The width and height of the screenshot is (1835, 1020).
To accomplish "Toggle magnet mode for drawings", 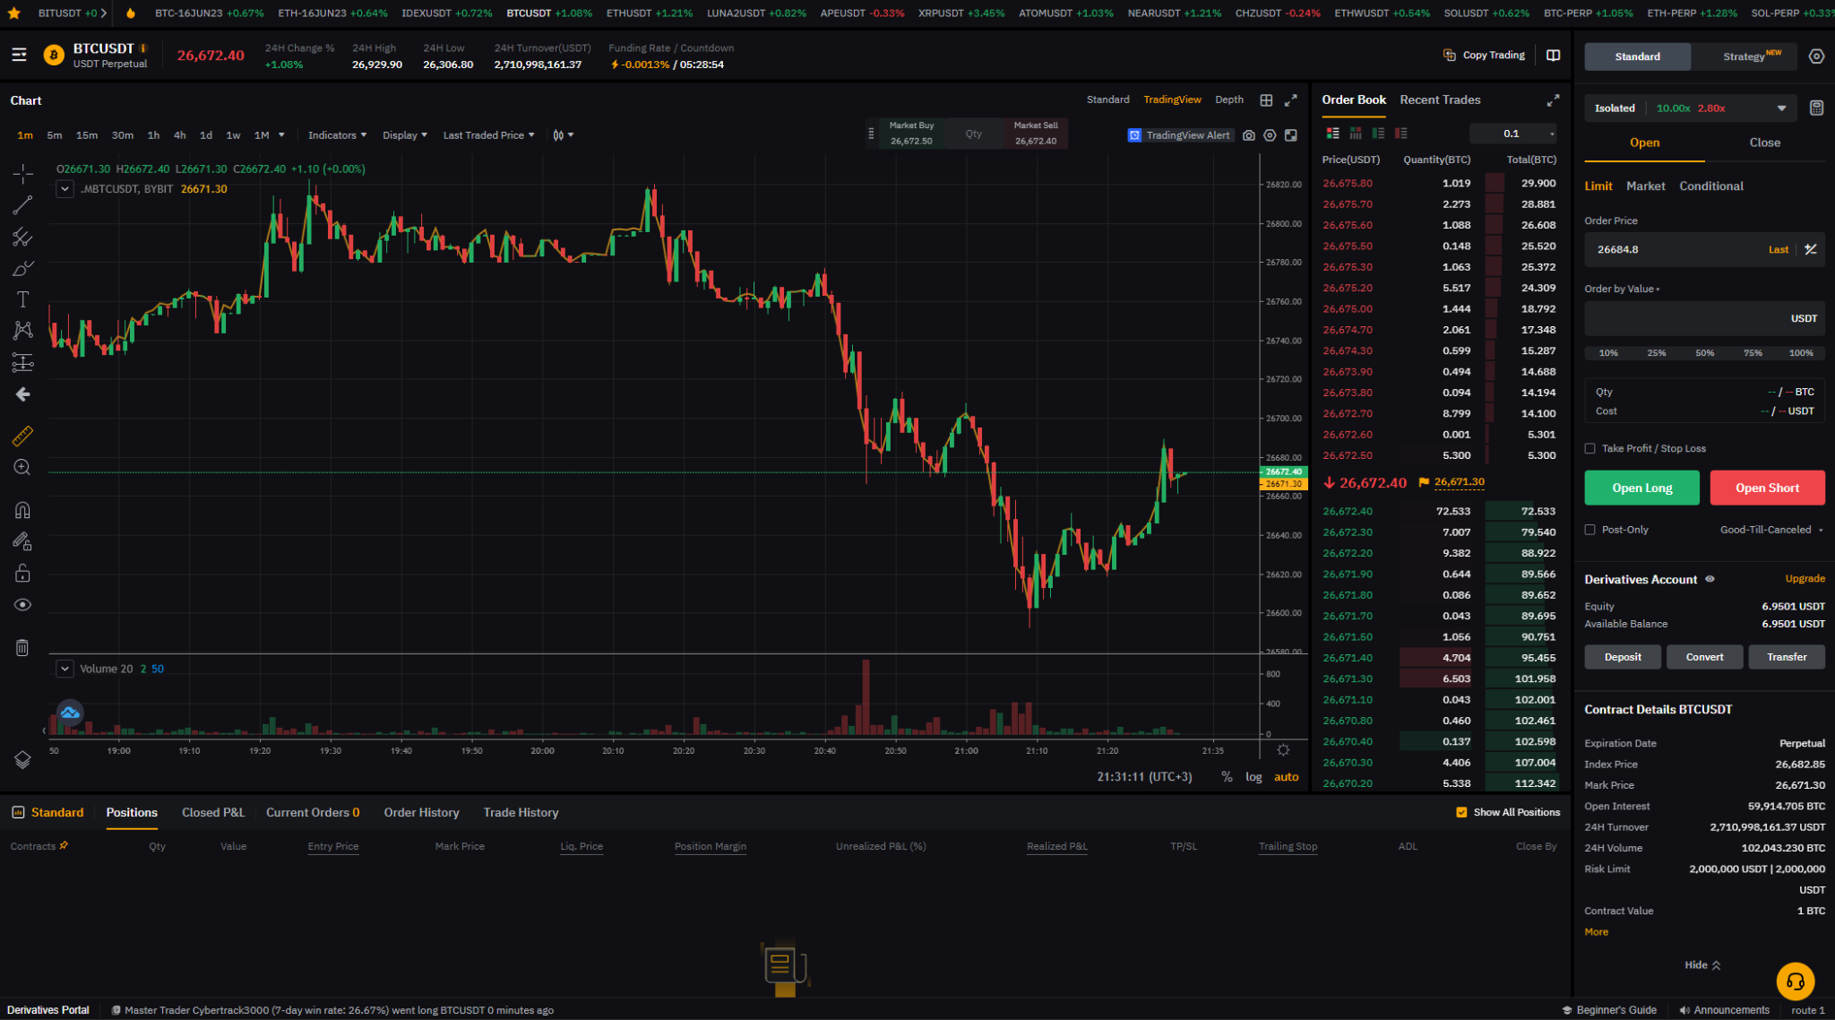I will (x=22, y=510).
